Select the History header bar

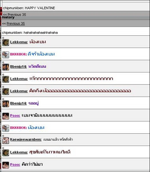(75, 18)
